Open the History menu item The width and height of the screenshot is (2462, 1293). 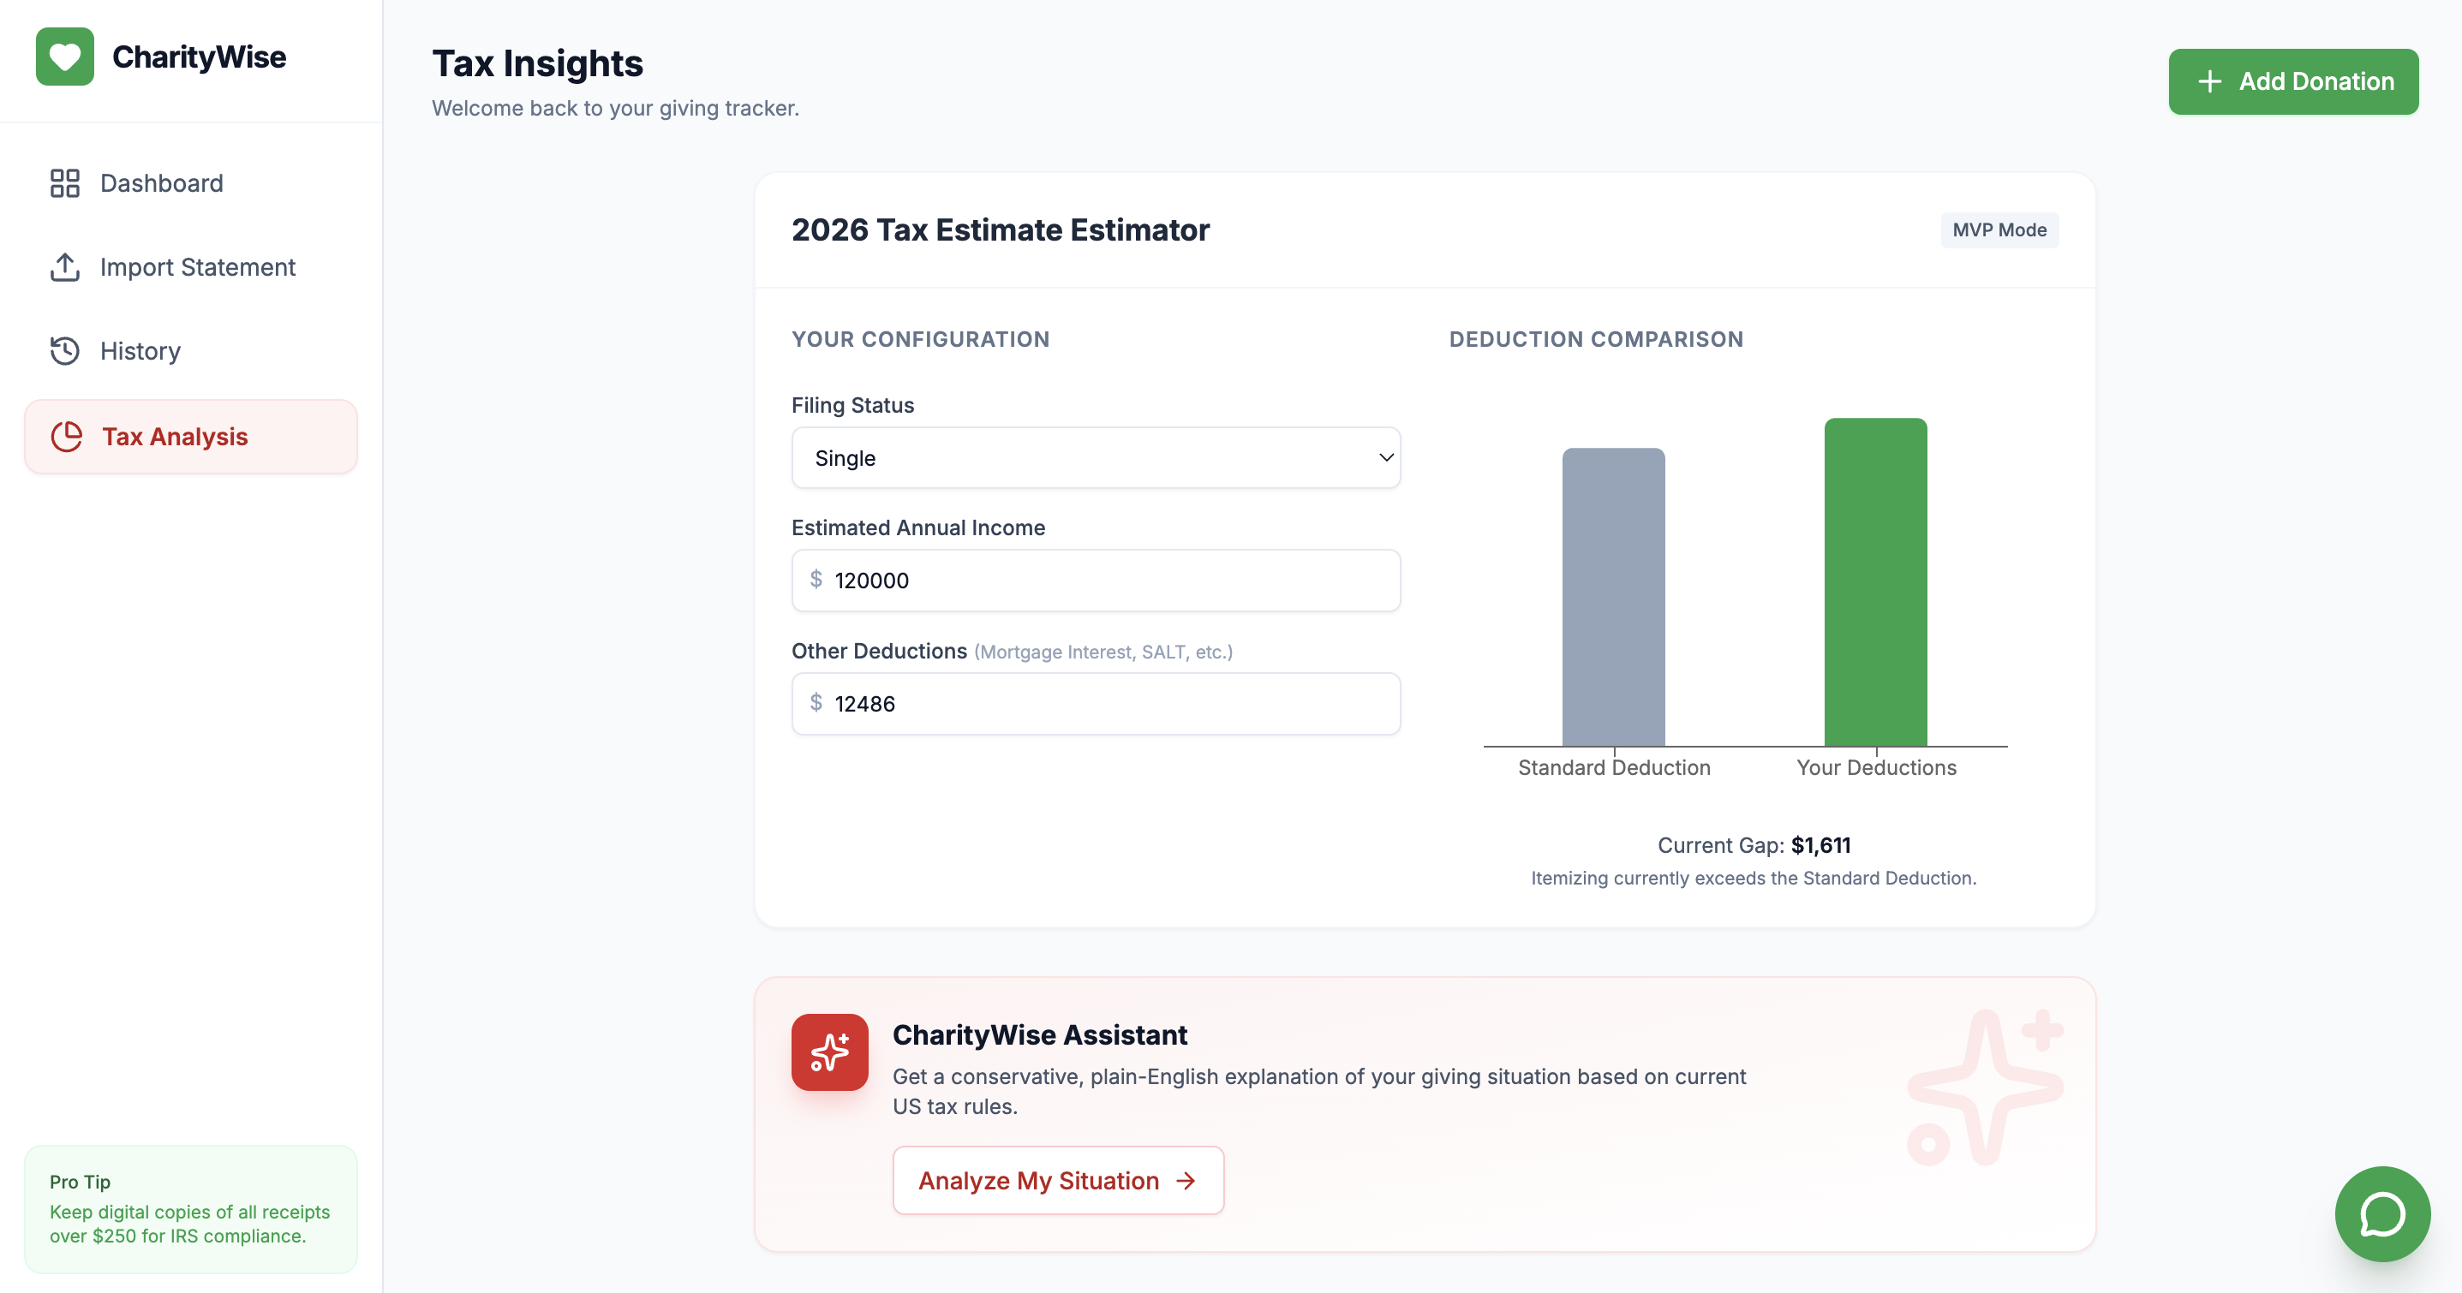coord(140,351)
